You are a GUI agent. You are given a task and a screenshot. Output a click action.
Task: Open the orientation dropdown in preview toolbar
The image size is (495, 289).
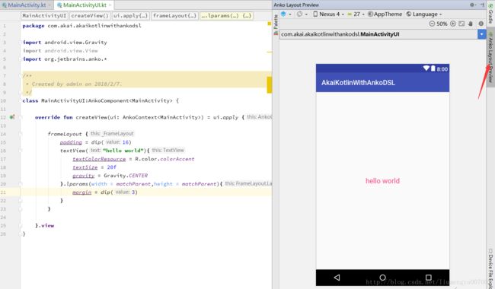point(302,14)
